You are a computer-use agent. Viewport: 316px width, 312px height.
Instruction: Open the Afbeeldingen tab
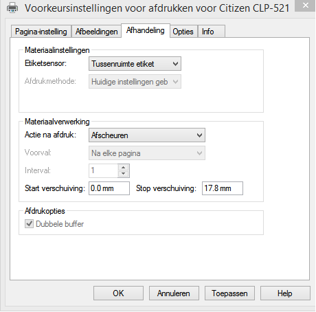96,32
